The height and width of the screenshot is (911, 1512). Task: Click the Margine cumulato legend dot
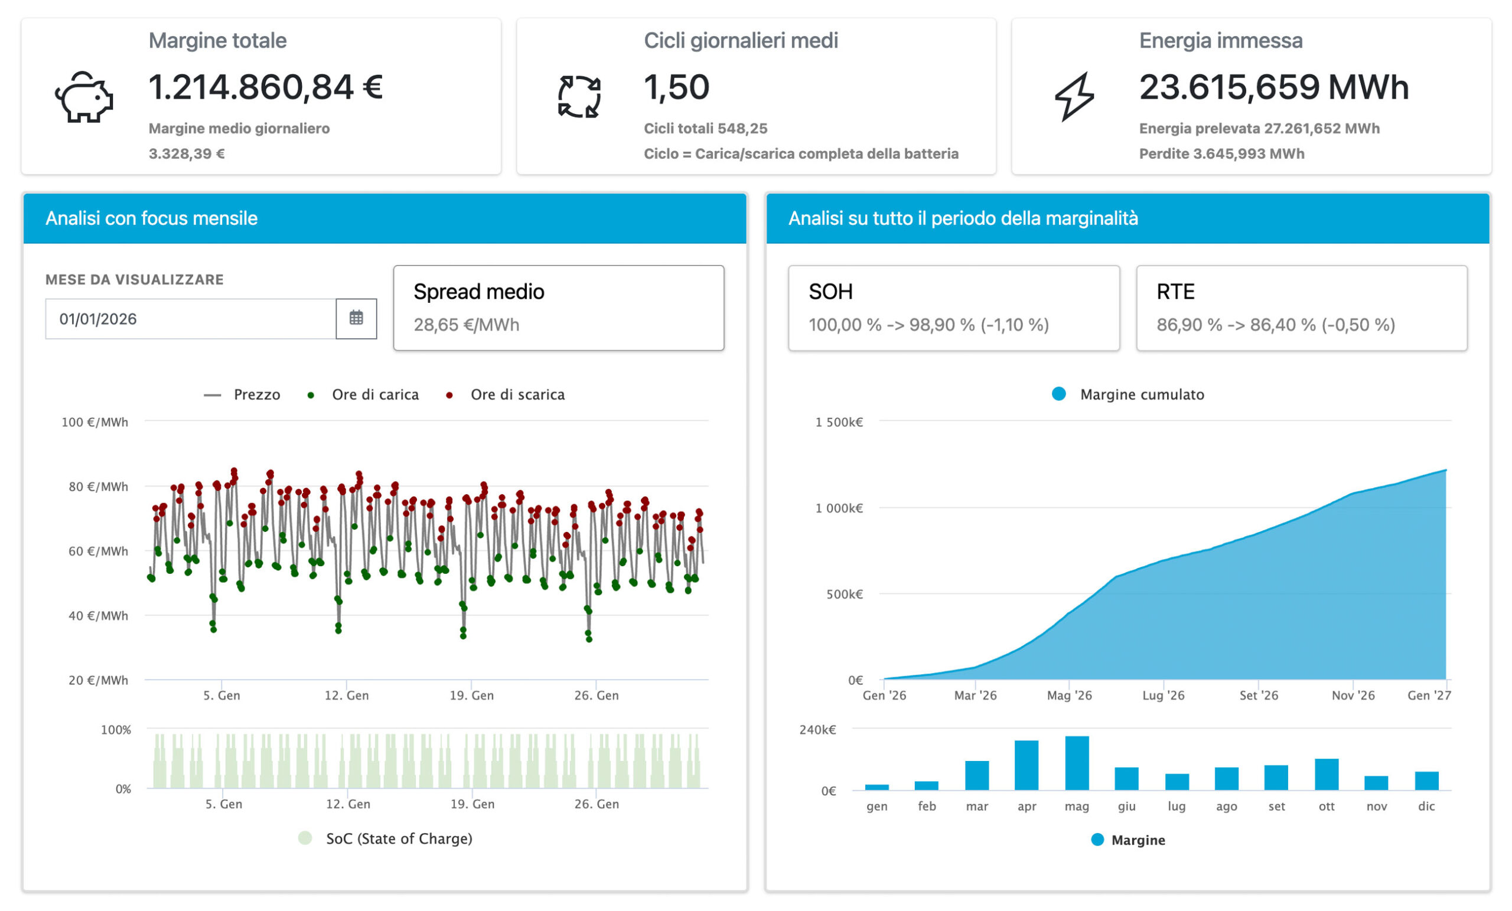click(1058, 394)
